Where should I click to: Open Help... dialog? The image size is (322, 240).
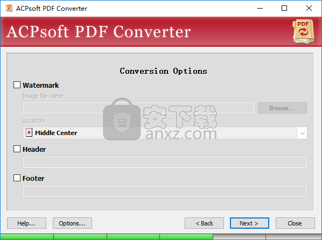[x=26, y=223]
